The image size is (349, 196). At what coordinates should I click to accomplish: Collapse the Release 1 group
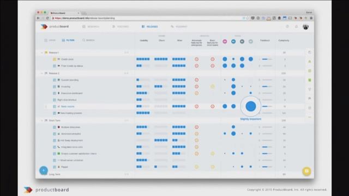[41, 53]
